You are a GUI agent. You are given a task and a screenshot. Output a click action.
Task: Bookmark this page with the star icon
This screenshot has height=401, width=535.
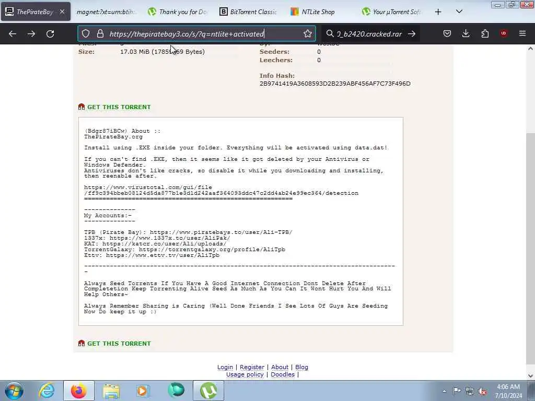307,34
